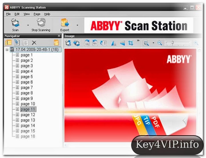Image resolution: width=206 pixels, height=158 pixels.
Task: Open the Help menu
Action: (x=47, y=14)
